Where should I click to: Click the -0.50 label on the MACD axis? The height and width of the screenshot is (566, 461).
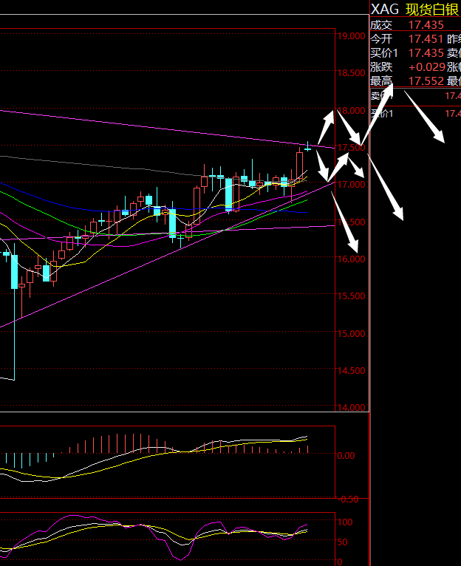[348, 499]
